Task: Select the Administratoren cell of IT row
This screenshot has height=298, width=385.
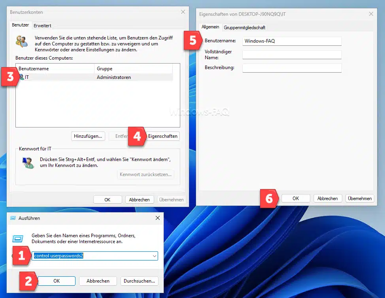Action: [x=114, y=77]
